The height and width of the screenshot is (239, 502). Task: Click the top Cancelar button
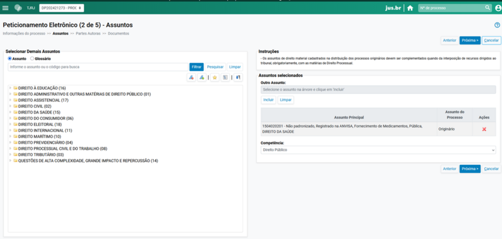coord(491,40)
